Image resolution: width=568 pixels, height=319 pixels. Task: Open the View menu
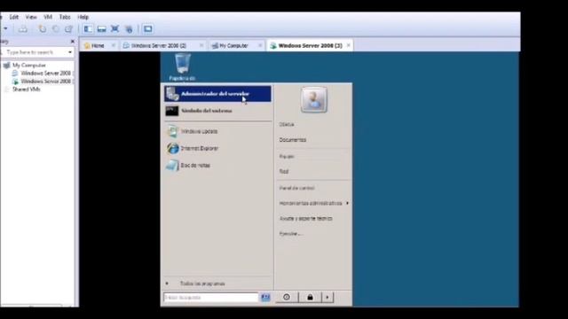(31, 17)
